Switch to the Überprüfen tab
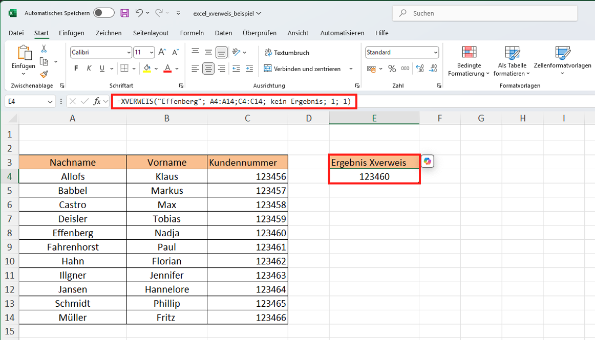Viewport: 595px width, 340px height. [260, 33]
